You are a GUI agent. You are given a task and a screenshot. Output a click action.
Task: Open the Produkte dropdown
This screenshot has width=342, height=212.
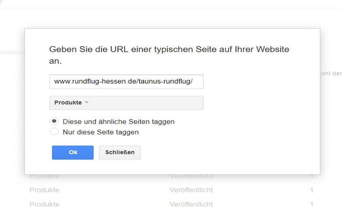click(126, 103)
